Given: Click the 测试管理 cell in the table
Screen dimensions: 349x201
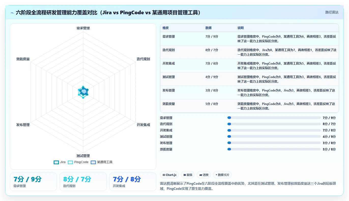Looking at the screenshot, I should (x=169, y=77).
